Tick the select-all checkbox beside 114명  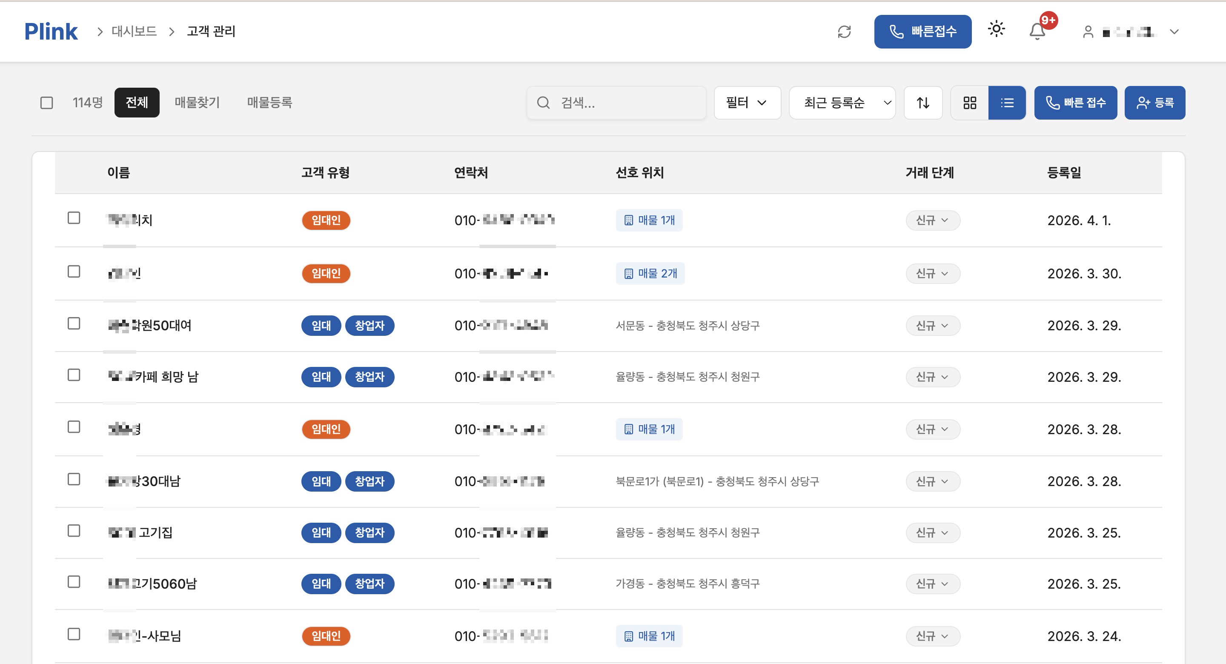(47, 103)
